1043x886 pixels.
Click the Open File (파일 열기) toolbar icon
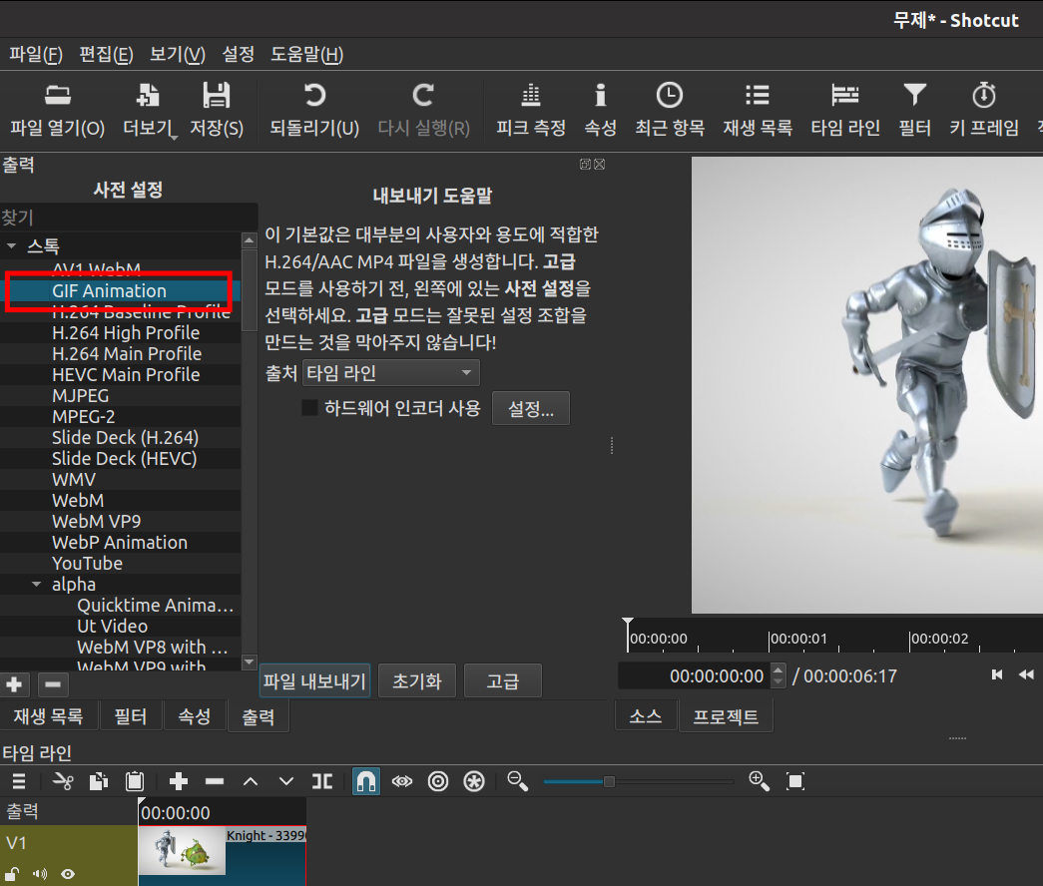[58, 96]
